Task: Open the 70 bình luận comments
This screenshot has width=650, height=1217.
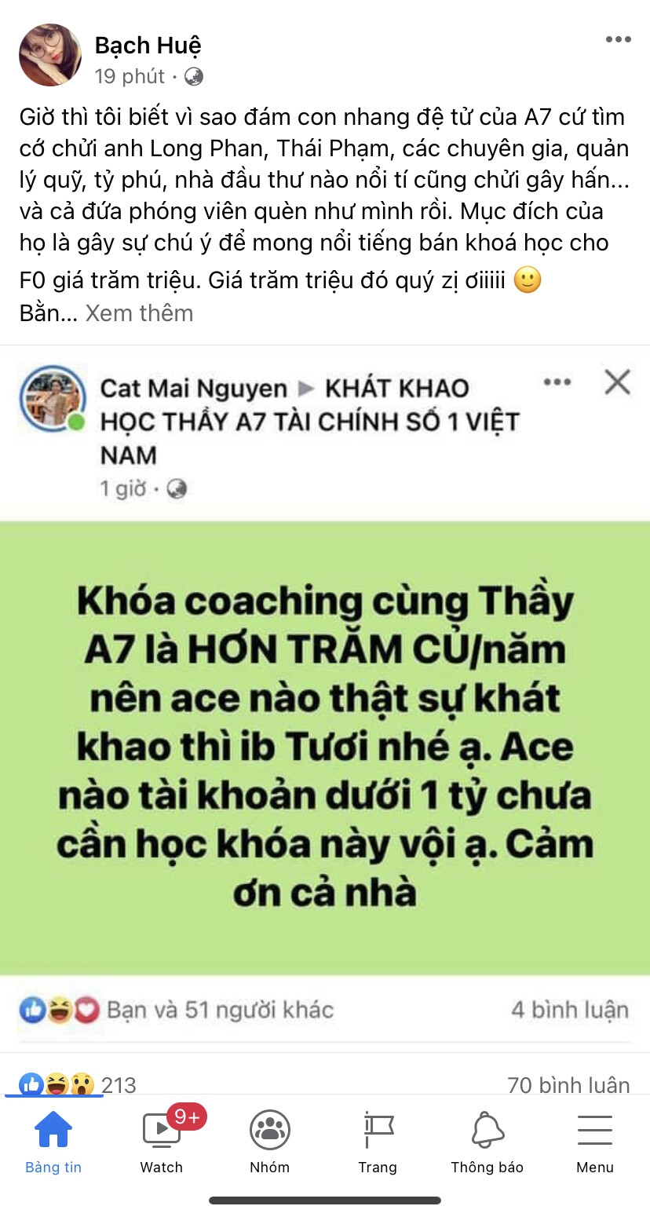Action: pyautogui.click(x=568, y=1085)
